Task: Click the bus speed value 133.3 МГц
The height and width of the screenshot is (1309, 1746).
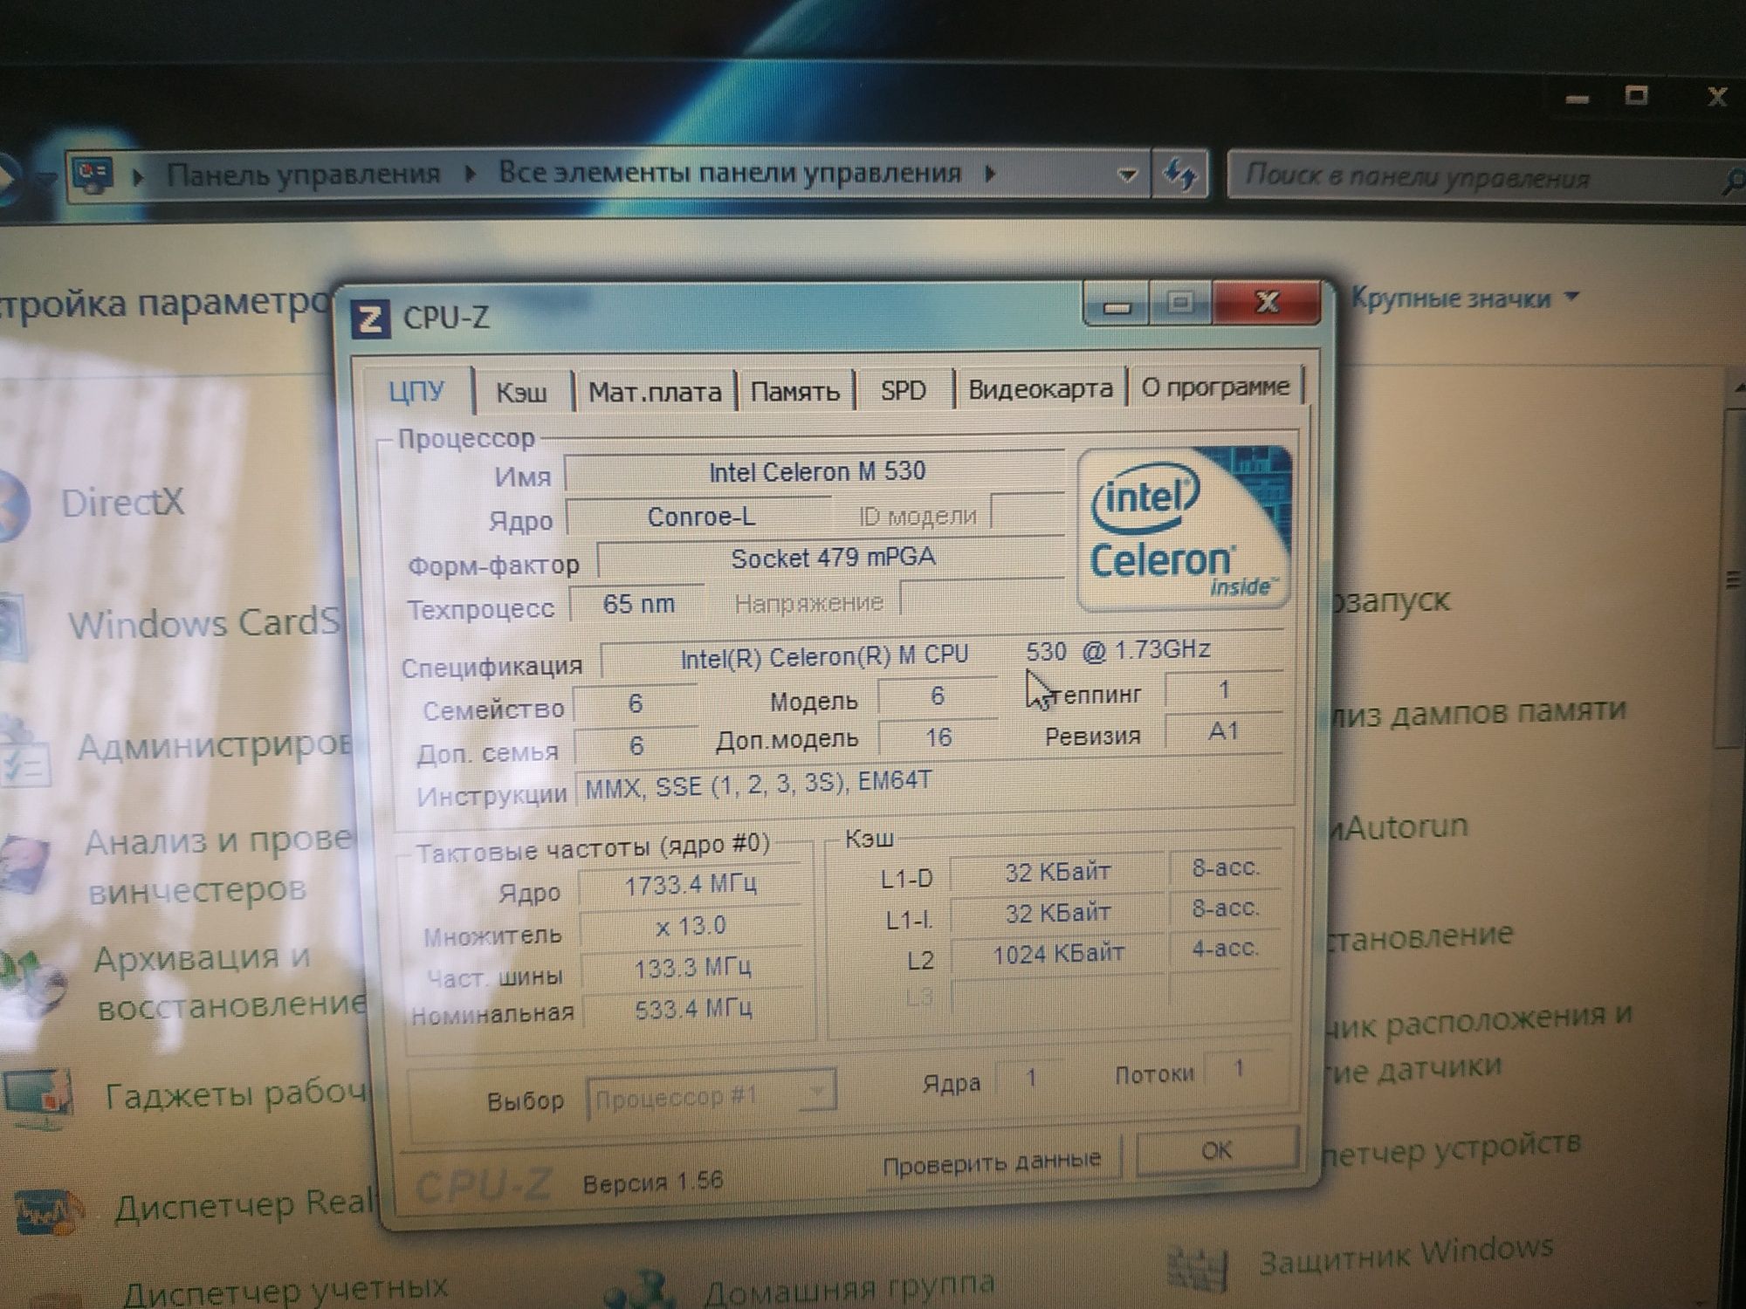Action: click(691, 967)
